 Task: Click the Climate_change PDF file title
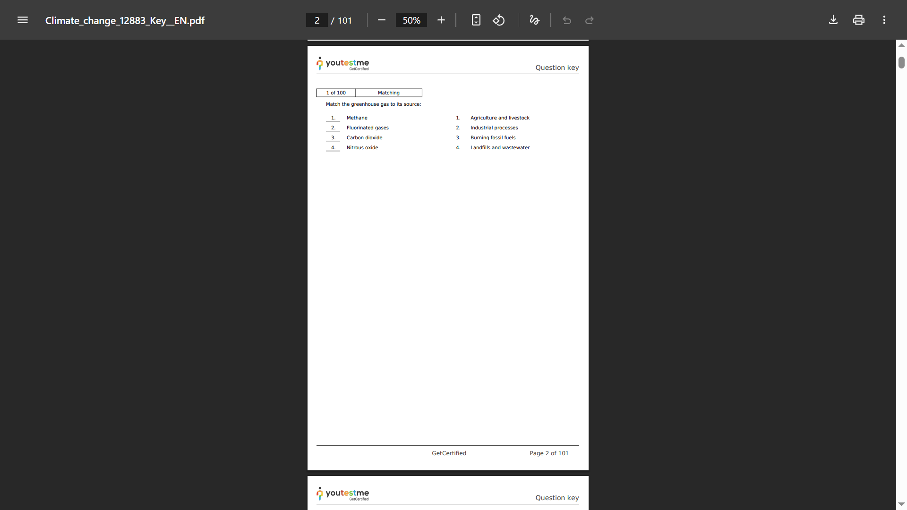[x=125, y=20]
